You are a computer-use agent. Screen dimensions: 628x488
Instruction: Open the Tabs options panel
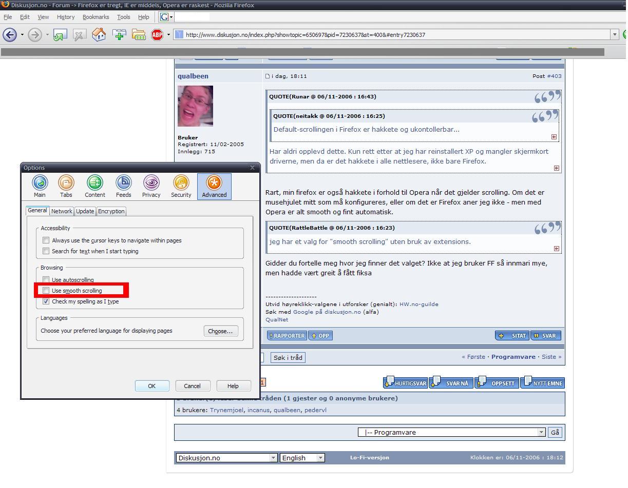coord(66,186)
